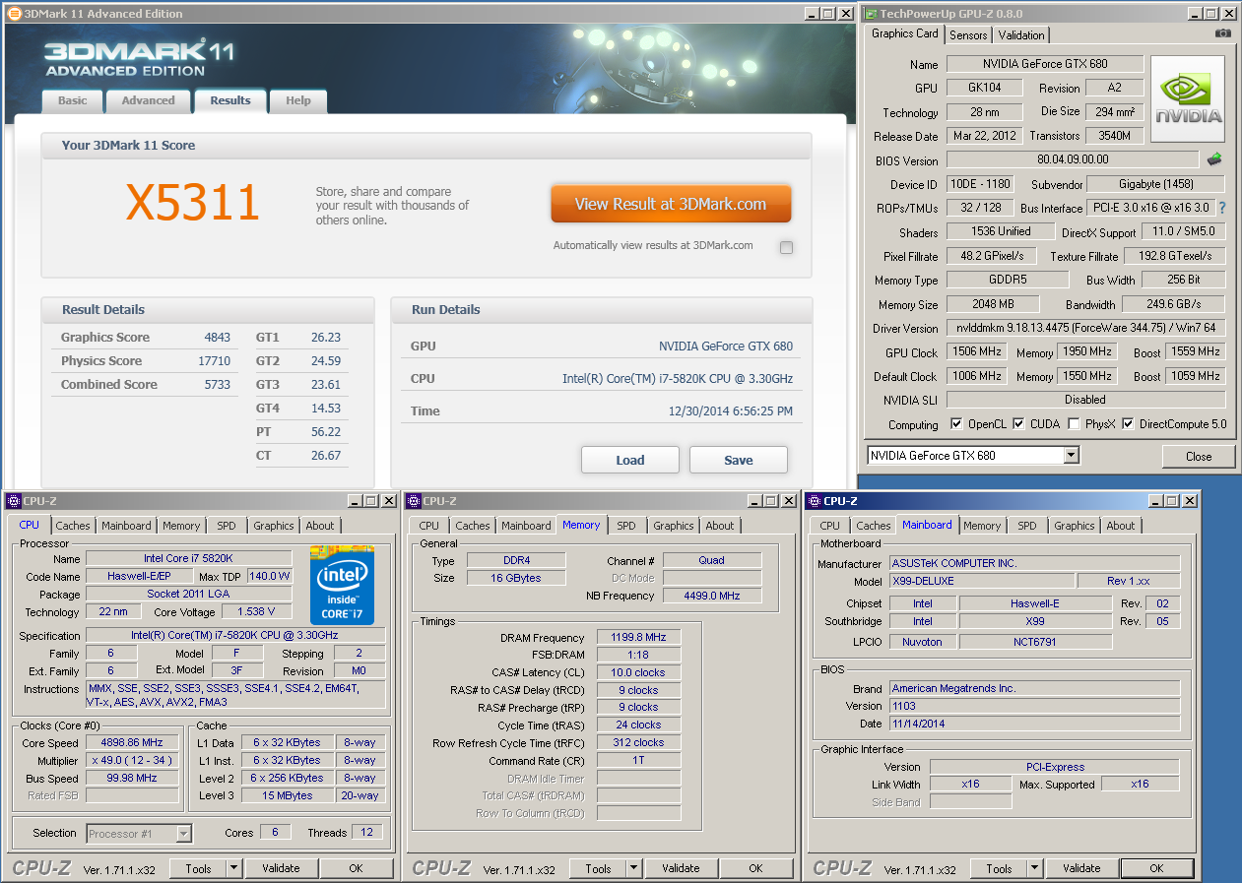
Task: Click the X5311 score text
Action: tap(192, 203)
